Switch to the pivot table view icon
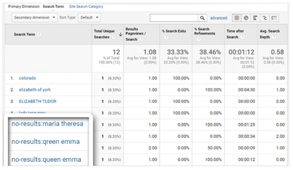This screenshot has height=170, width=293. [x=274, y=18]
